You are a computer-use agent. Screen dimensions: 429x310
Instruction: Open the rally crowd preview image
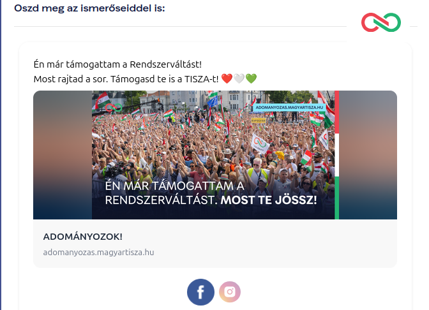(215, 155)
